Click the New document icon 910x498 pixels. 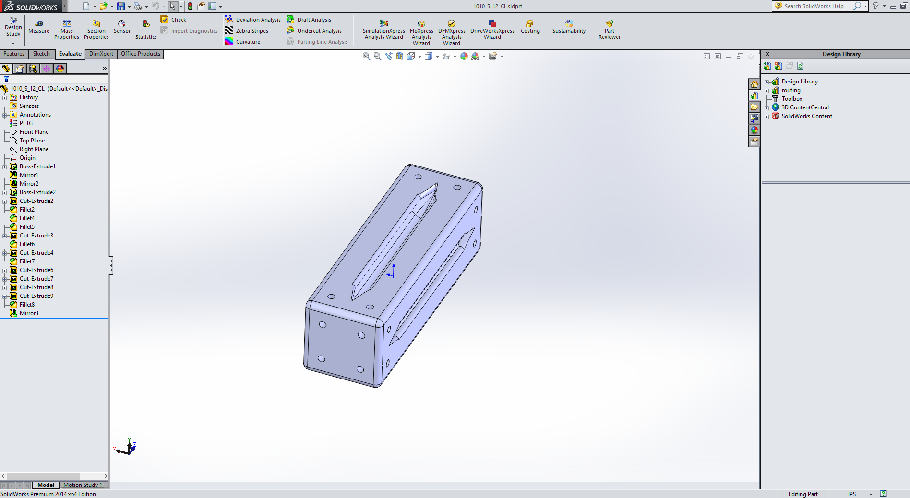point(86,6)
